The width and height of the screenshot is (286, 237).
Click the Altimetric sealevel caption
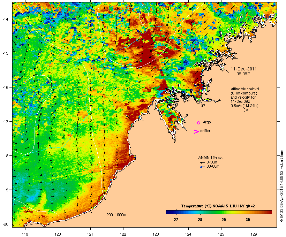coord(245,89)
